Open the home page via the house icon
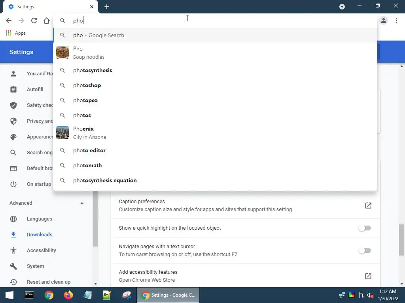 pyautogui.click(x=47, y=21)
